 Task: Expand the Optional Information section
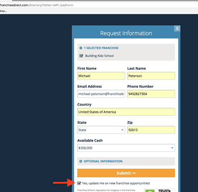[x=126, y=161]
